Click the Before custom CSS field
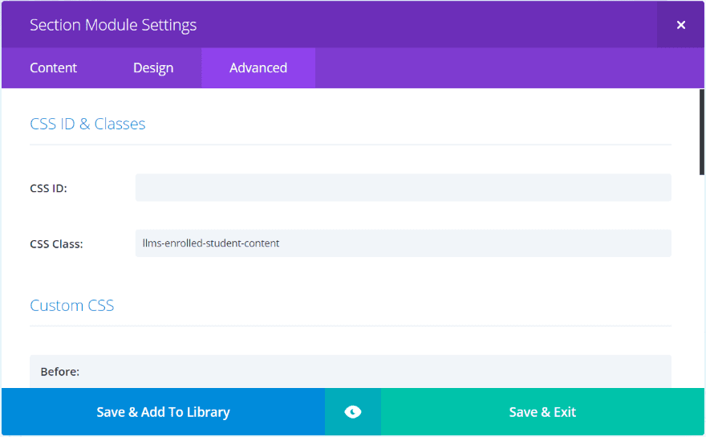706x437 pixels. [350, 372]
